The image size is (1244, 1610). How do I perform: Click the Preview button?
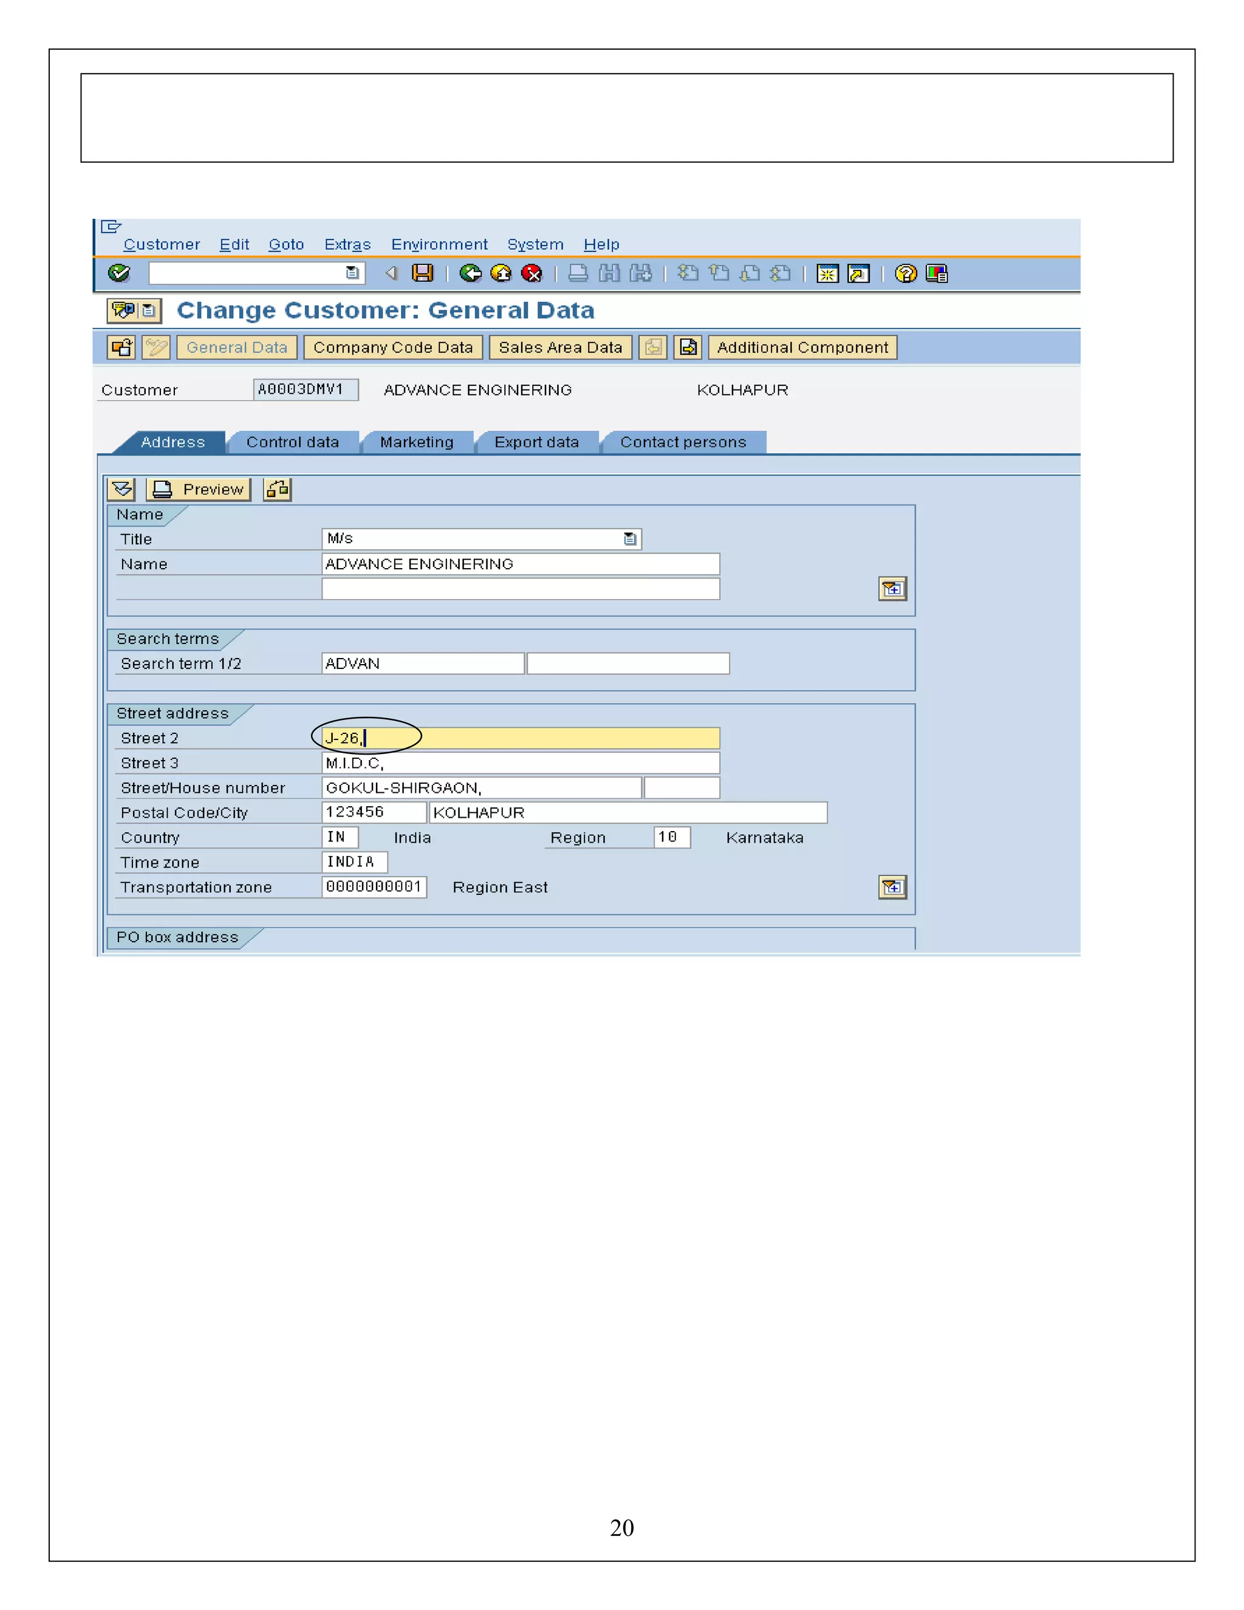pyautogui.click(x=199, y=490)
